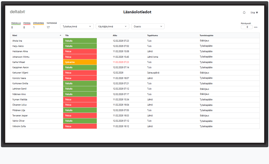Click red Poissa cell for Vikholm Sofia
269x164 pixels.
(x=80, y=126)
